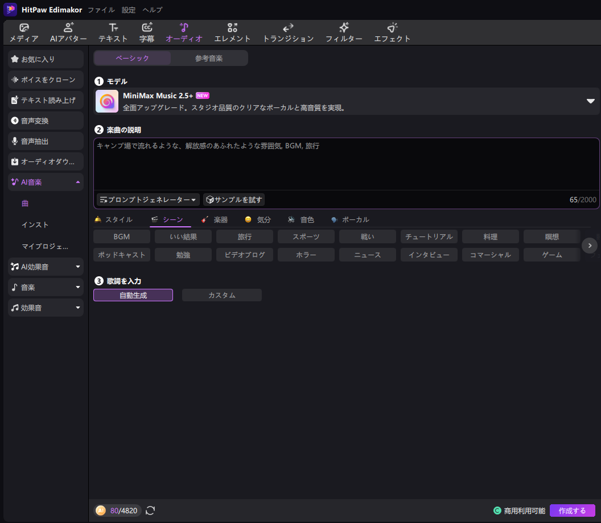Open the メディア toolbar panel
601x523 pixels.
(x=24, y=32)
